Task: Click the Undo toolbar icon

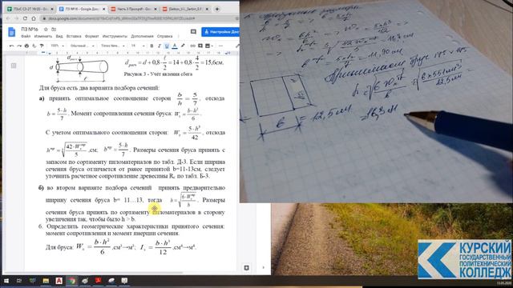Action: [12, 46]
